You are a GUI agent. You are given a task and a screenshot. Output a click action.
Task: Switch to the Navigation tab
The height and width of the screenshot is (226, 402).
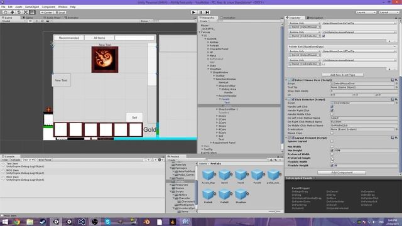coord(315,18)
